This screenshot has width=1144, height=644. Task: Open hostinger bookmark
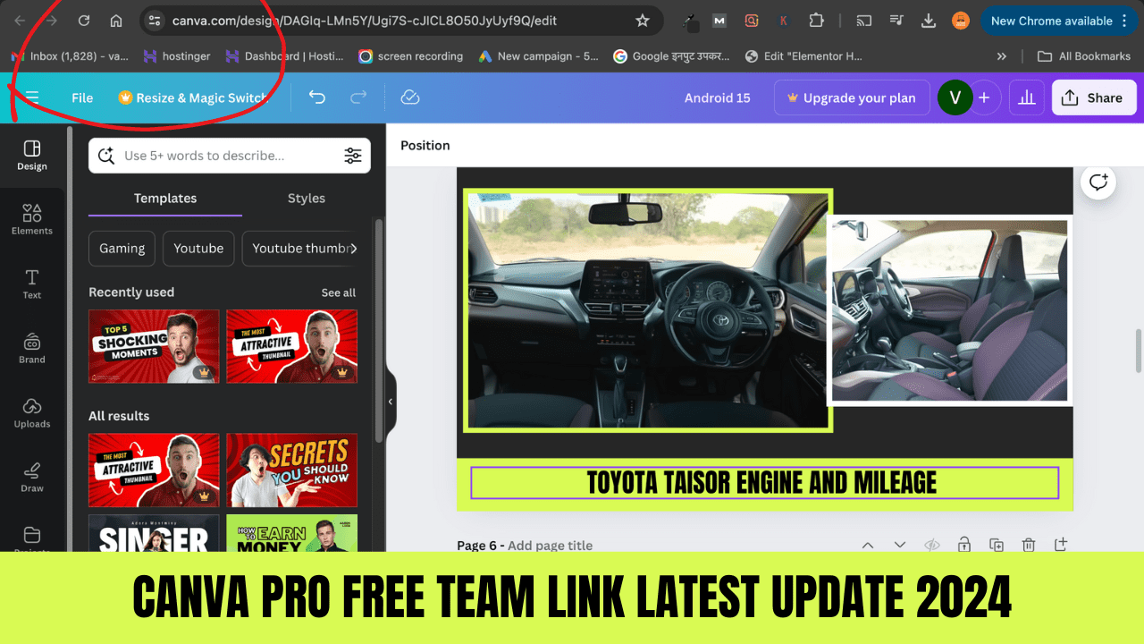point(176,56)
